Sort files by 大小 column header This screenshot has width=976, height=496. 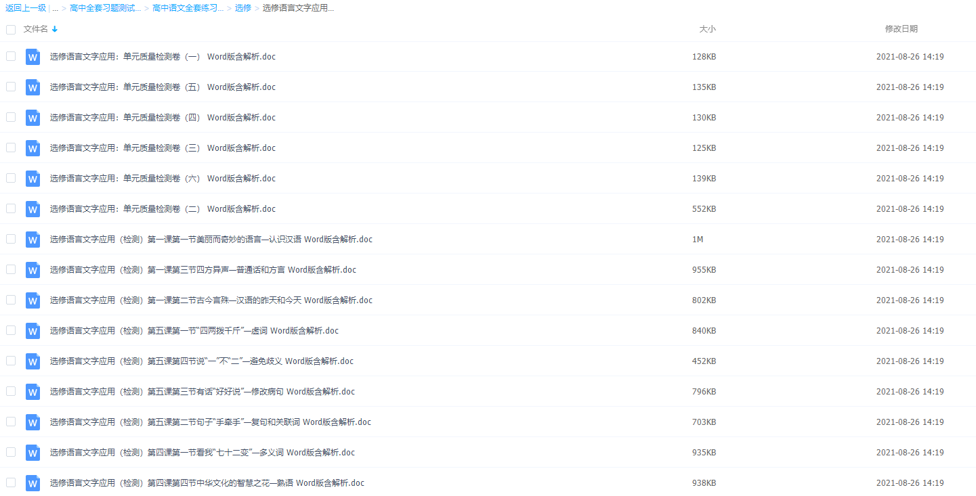click(707, 29)
